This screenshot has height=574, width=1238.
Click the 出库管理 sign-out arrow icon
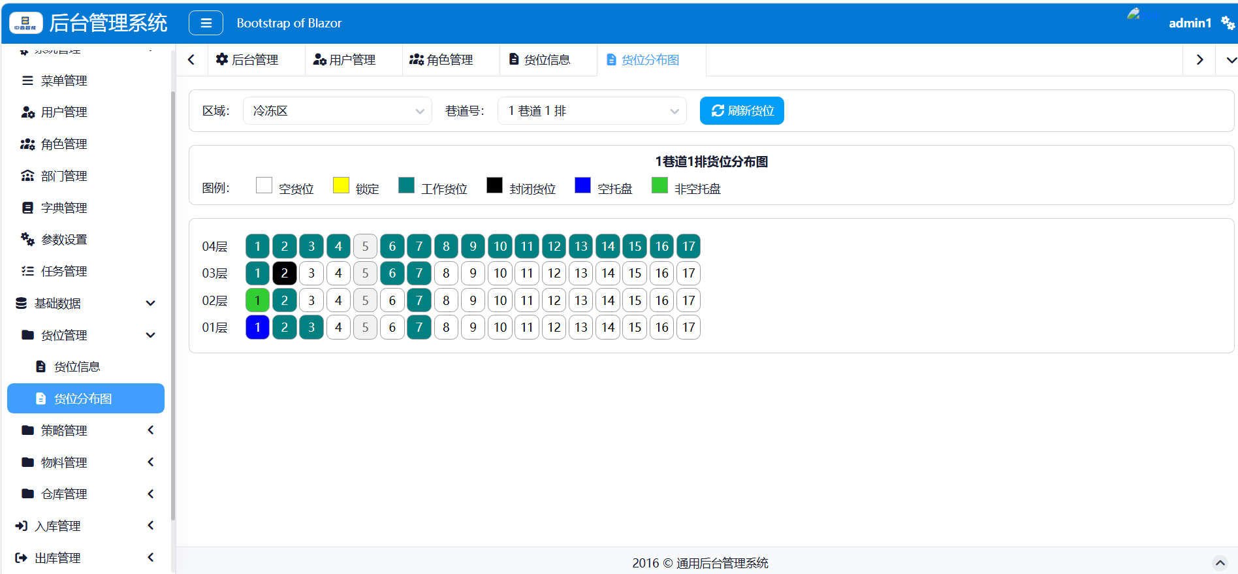tap(22, 558)
